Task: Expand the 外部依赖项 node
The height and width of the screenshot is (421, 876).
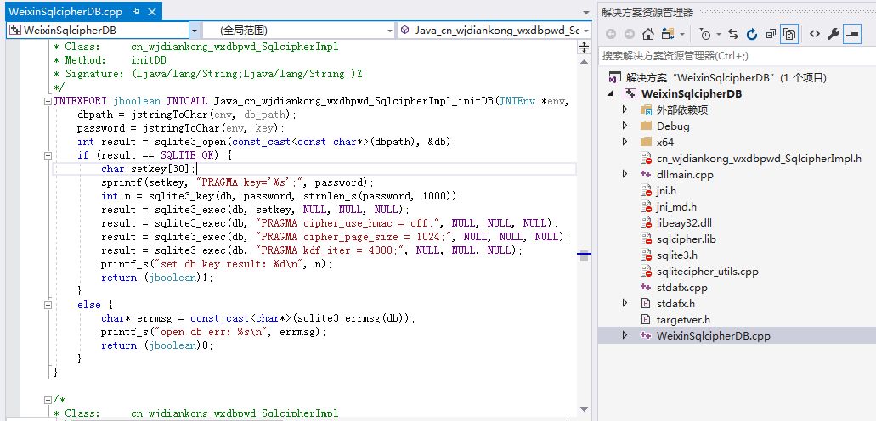Action: point(625,109)
